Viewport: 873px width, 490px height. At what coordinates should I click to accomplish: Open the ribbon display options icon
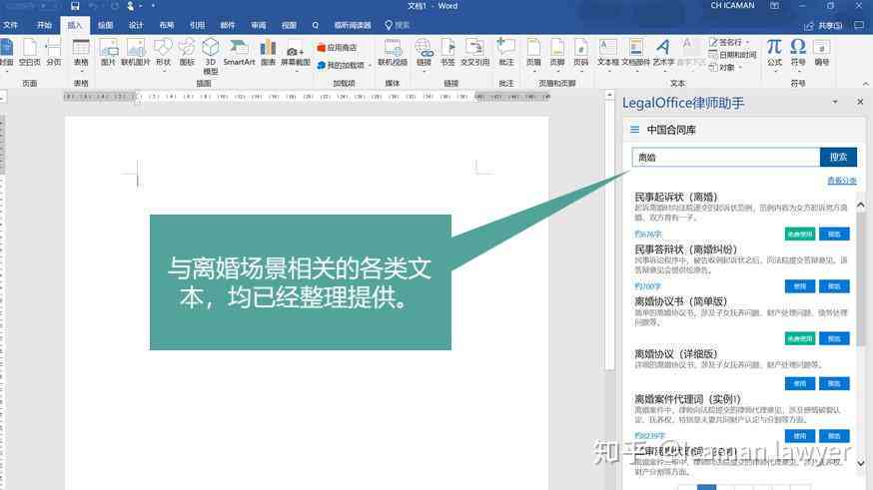coord(774,6)
